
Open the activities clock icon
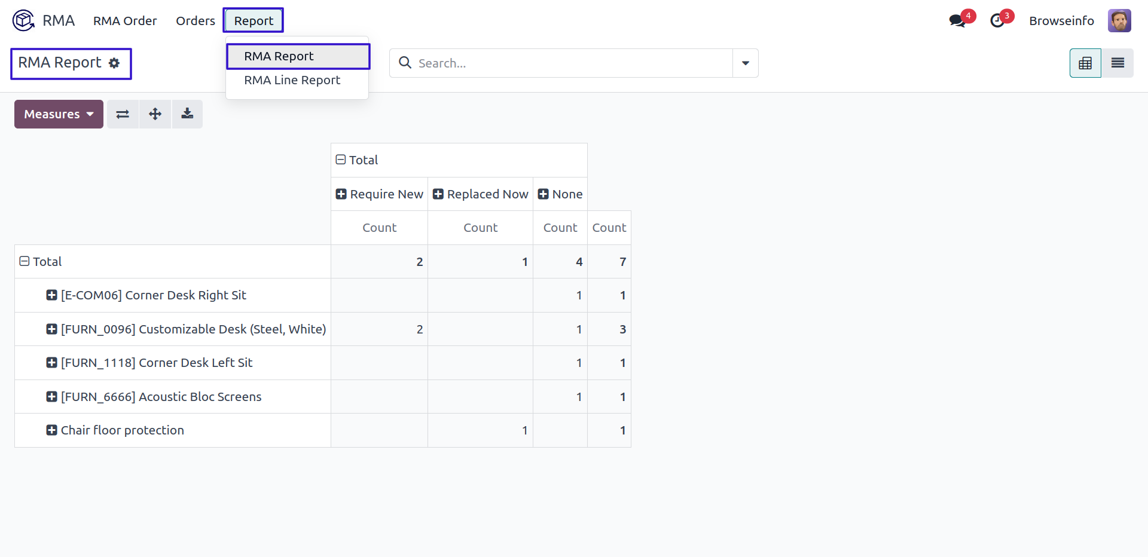point(997,21)
